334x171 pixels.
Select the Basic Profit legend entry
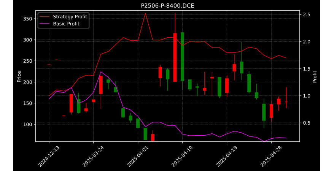60,24
